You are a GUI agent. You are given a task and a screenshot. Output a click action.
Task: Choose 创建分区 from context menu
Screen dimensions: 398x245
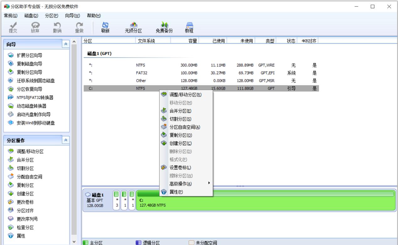tap(186, 143)
